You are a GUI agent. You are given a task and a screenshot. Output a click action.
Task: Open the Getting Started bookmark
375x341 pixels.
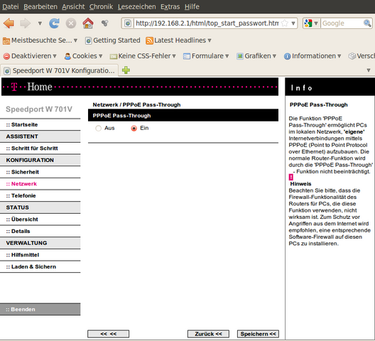[113, 40]
